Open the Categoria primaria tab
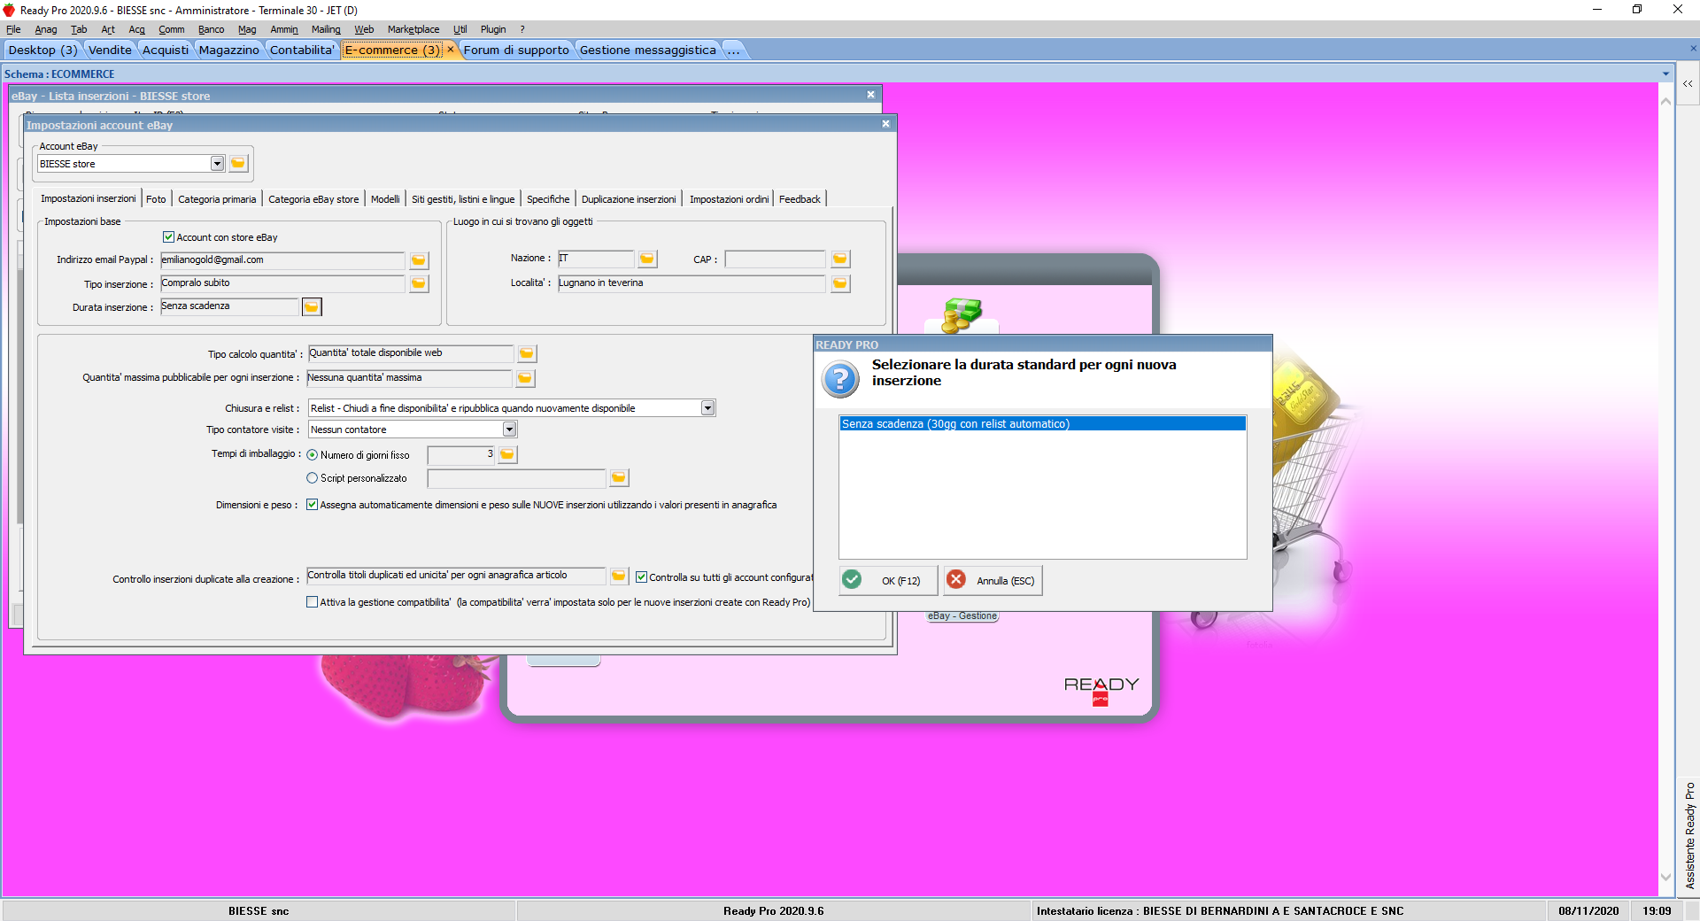 pyautogui.click(x=217, y=199)
